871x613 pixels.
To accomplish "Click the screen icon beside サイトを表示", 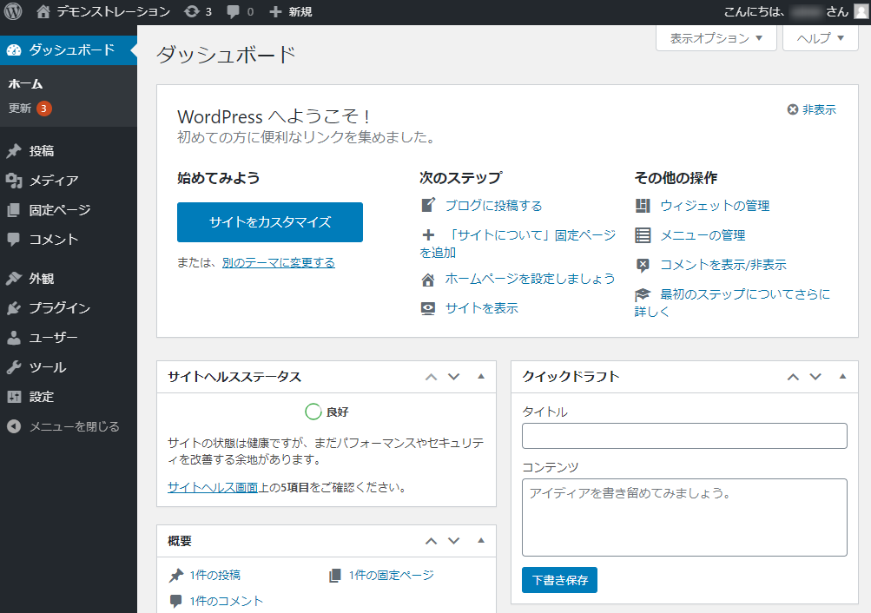I will click(428, 309).
